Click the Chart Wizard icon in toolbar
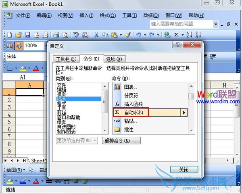Viewport: 242px width, 194px height. [10, 46]
